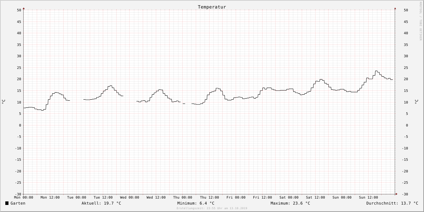Screen dimensions: 424x212
Task: Click the 'Mon 12:00' x-axis label
Action: tap(50, 198)
